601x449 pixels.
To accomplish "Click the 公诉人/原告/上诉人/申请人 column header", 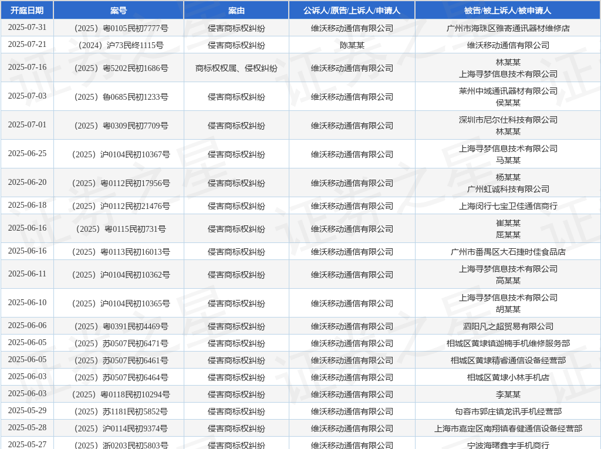I will pyautogui.click(x=352, y=11).
